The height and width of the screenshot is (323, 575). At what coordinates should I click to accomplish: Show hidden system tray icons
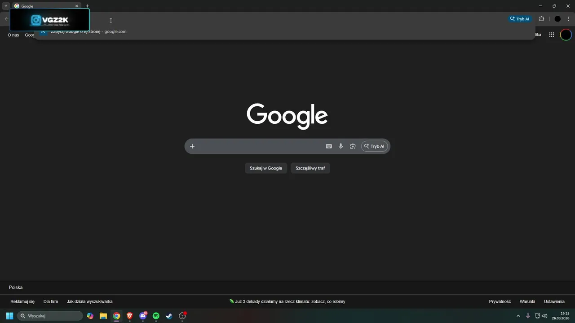tap(518, 316)
